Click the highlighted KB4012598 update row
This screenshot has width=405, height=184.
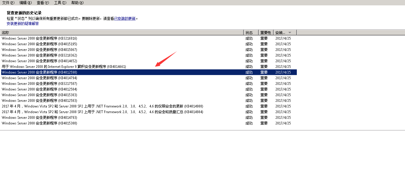(x=39, y=72)
